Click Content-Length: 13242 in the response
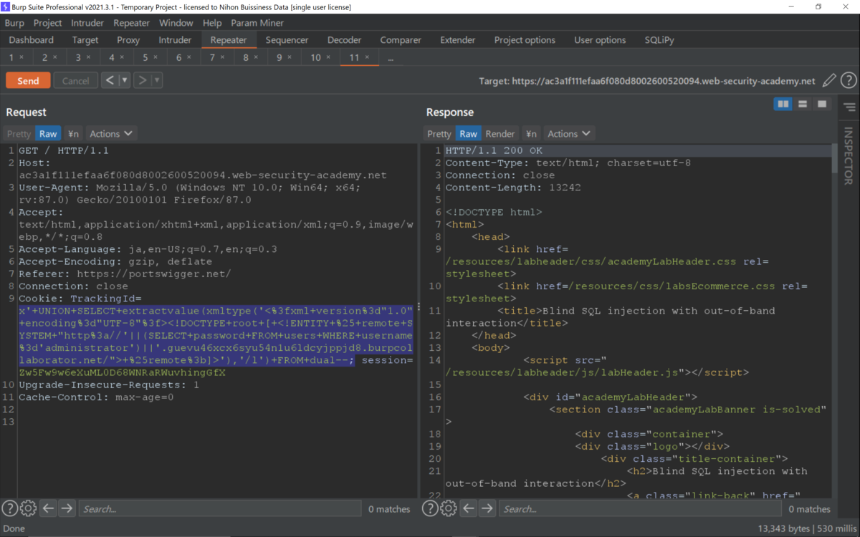This screenshot has width=860, height=537. (513, 188)
